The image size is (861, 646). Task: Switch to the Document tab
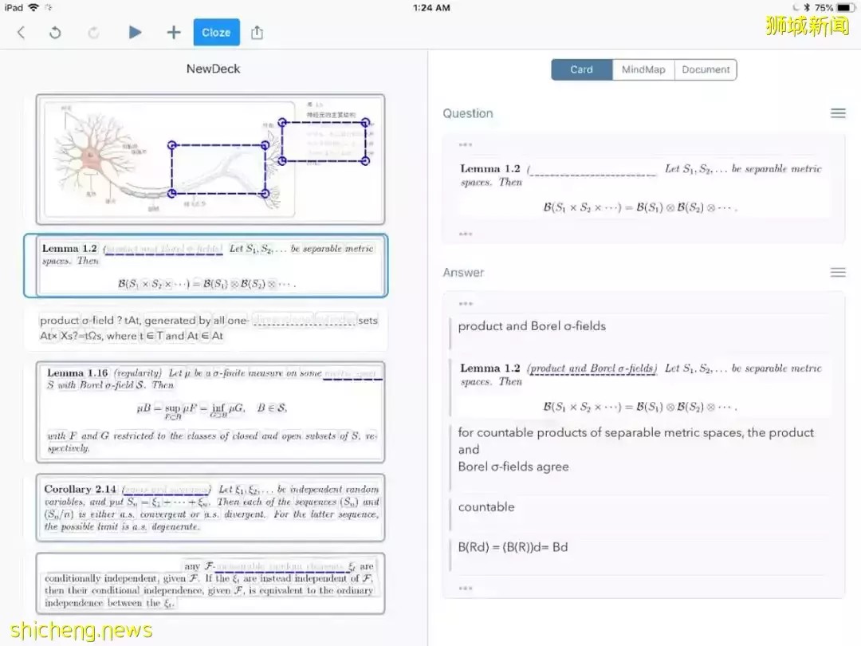pos(706,69)
